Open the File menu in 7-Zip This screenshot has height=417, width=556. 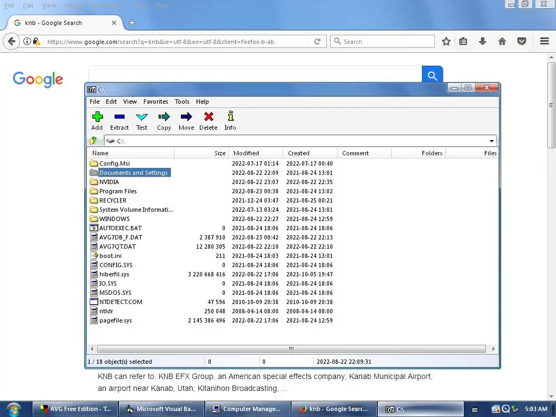point(94,102)
